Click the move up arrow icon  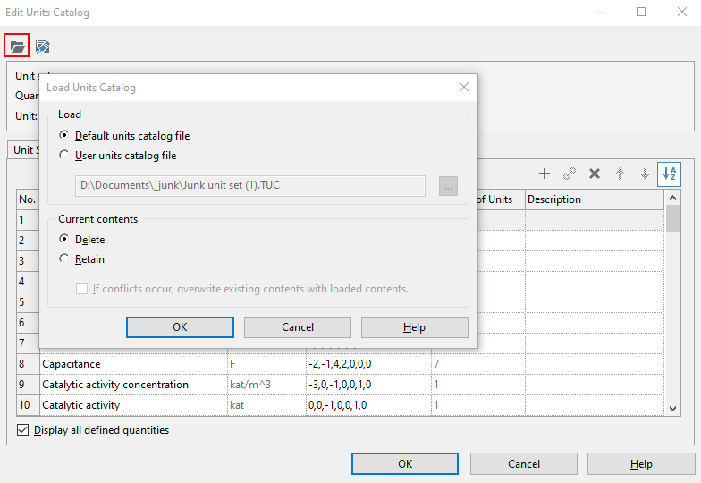(620, 174)
